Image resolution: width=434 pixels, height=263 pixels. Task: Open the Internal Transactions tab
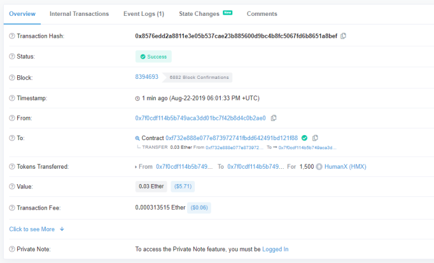point(79,14)
